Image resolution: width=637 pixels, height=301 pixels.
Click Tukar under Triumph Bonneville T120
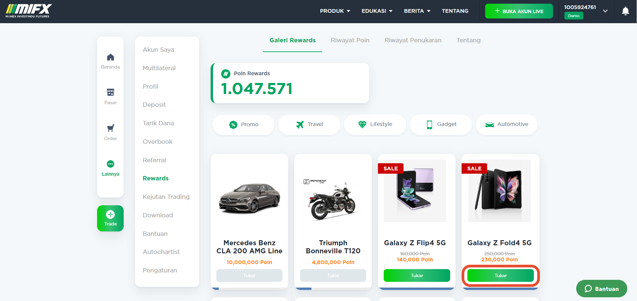click(x=333, y=275)
